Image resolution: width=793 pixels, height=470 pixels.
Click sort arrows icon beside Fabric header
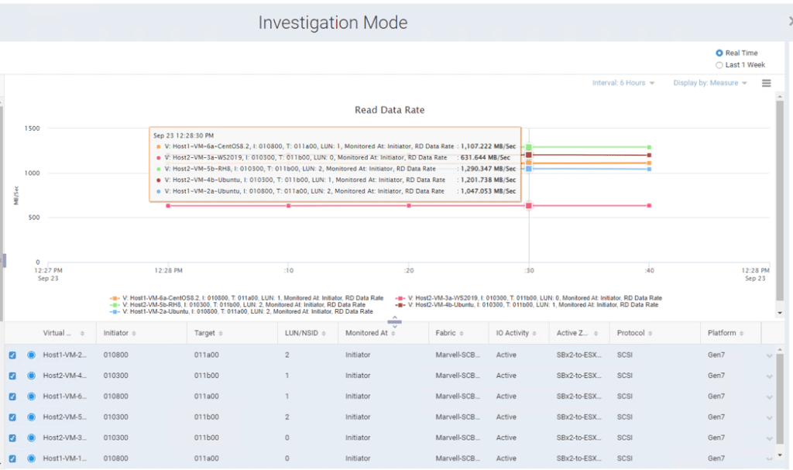[x=462, y=334]
